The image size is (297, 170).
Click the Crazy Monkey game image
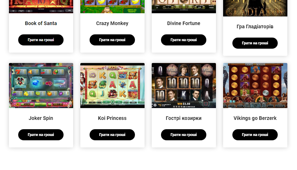pos(112,6)
